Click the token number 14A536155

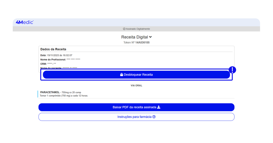tap(142, 43)
